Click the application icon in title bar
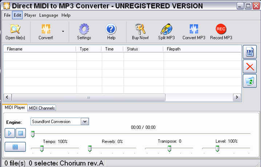This screenshot has width=261, height=167. pos(7,6)
